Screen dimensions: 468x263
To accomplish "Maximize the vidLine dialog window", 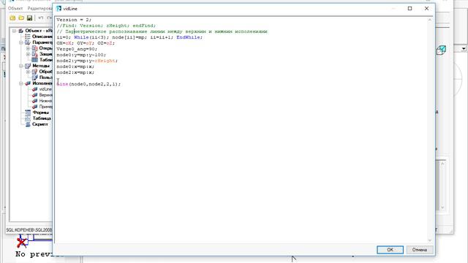I will point(409,8).
